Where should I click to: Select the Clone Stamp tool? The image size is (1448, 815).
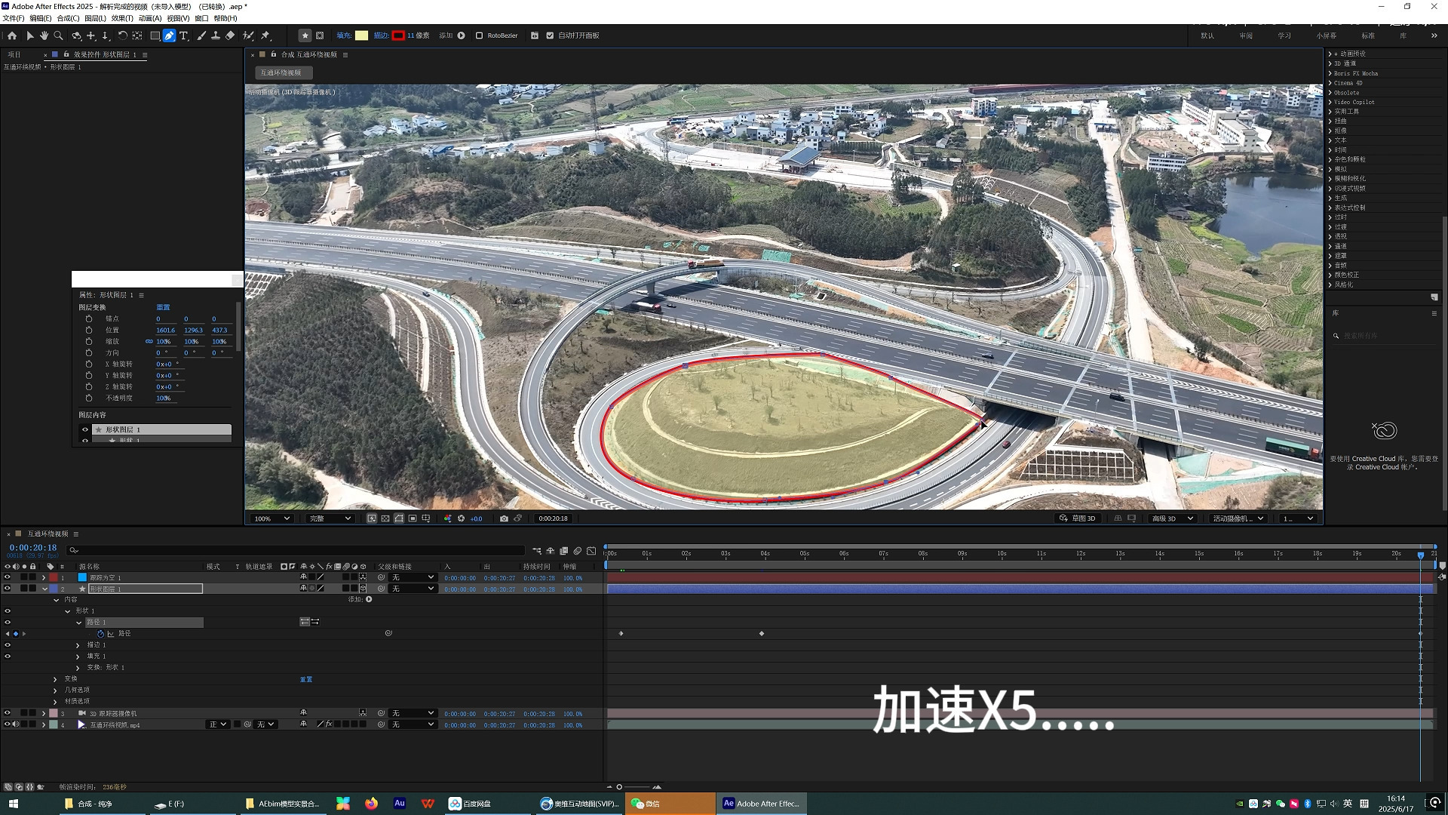coord(216,35)
